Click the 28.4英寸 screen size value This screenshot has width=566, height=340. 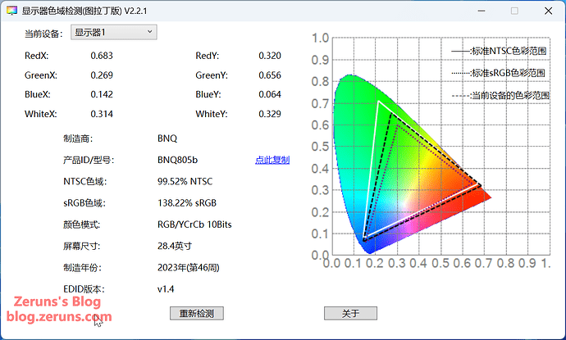(176, 246)
